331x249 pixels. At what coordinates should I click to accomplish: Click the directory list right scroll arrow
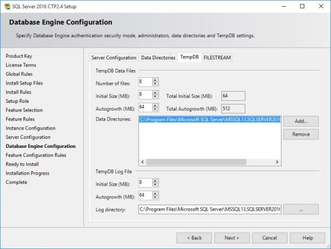click(277, 162)
